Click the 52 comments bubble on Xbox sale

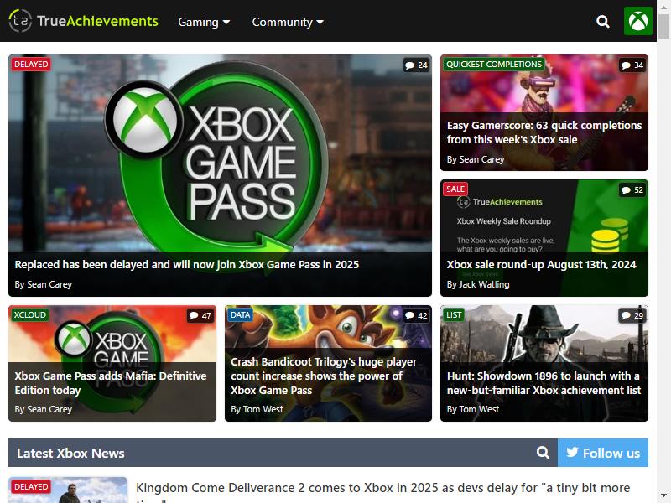pos(632,190)
